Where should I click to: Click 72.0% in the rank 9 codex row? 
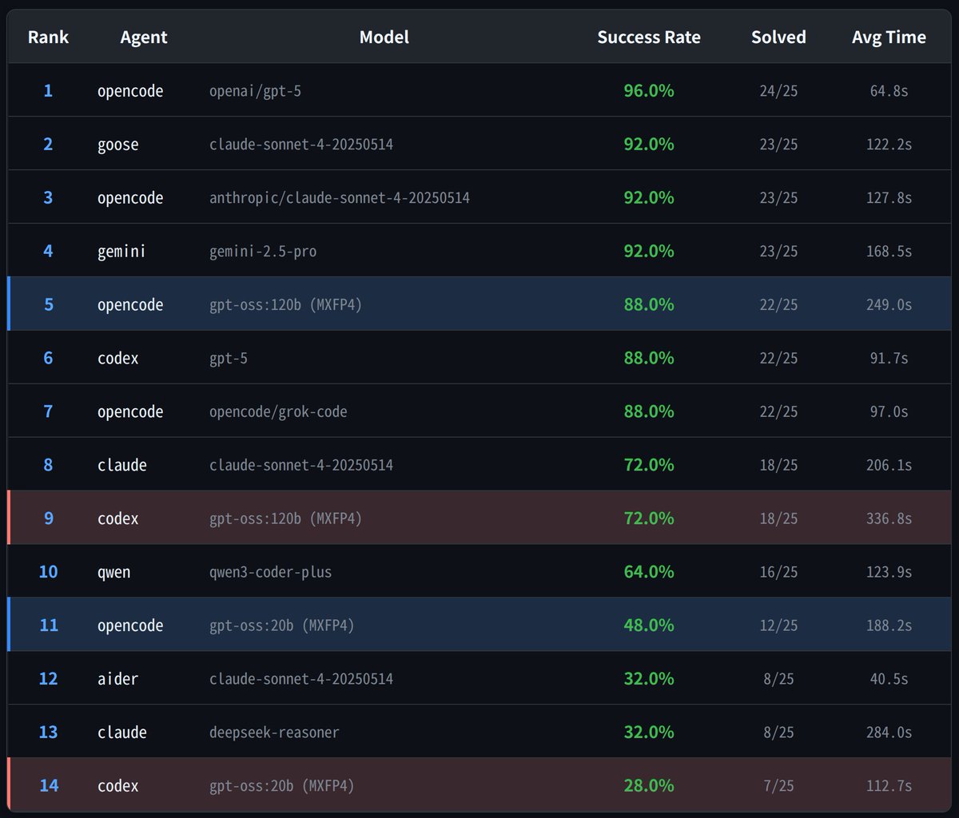(649, 518)
